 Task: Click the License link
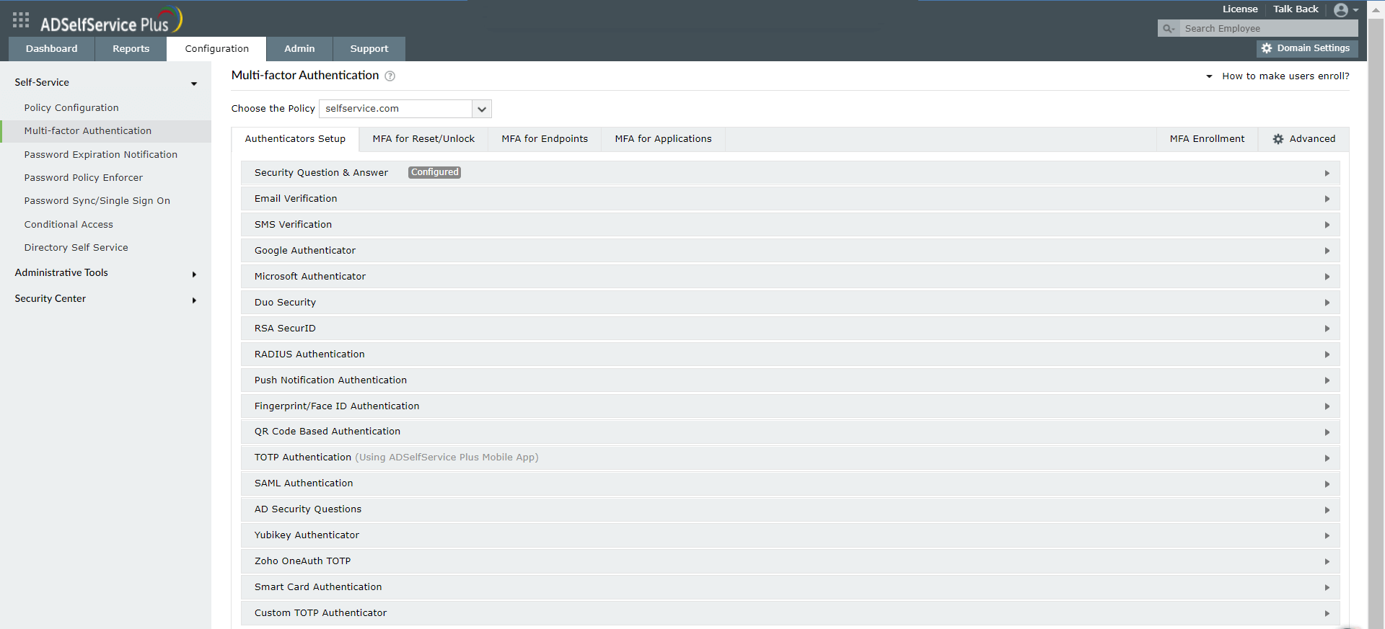tap(1240, 9)
